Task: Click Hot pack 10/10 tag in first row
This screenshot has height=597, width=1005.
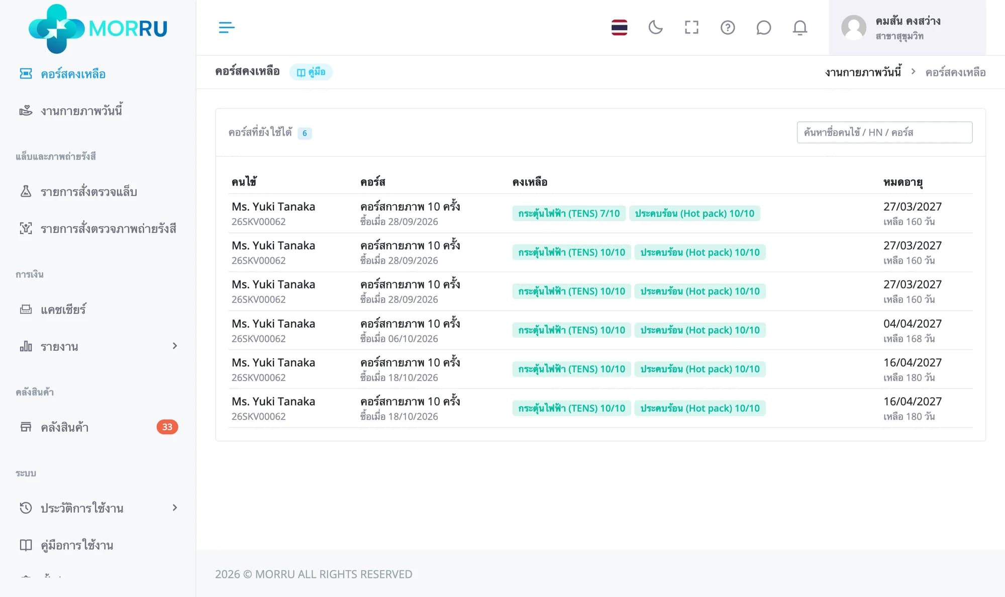Action: pyautogui.click(x=694, y=214)
